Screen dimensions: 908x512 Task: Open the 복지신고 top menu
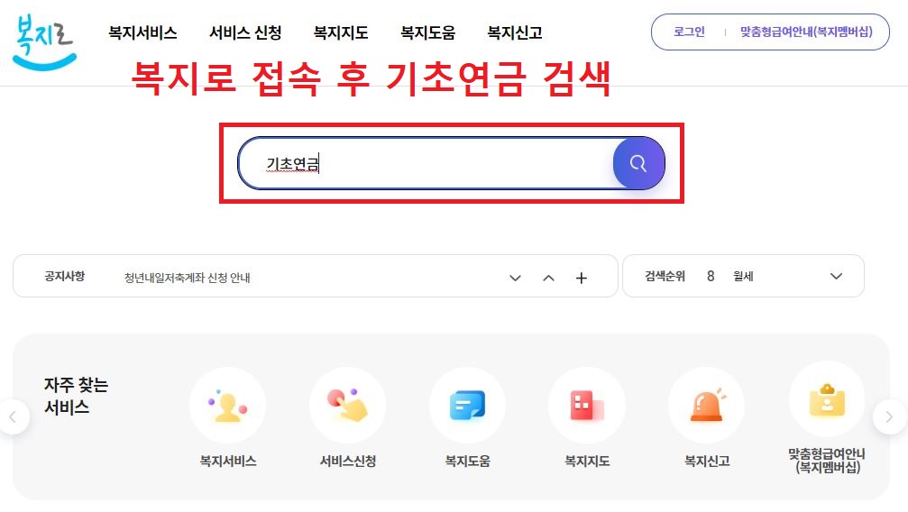(515, 33)
